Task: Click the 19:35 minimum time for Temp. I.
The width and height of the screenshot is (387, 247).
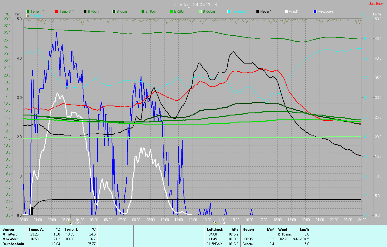Action: pos(70,234)
